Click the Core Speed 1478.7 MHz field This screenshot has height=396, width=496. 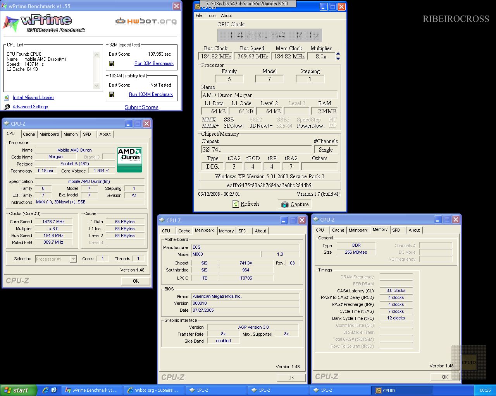tap(54, 222)
